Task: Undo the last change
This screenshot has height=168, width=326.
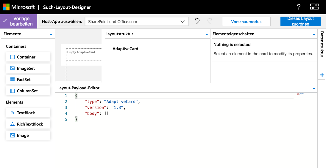Action: [197, 21]
